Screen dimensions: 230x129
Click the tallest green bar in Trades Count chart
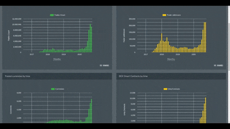pos(90,38)
